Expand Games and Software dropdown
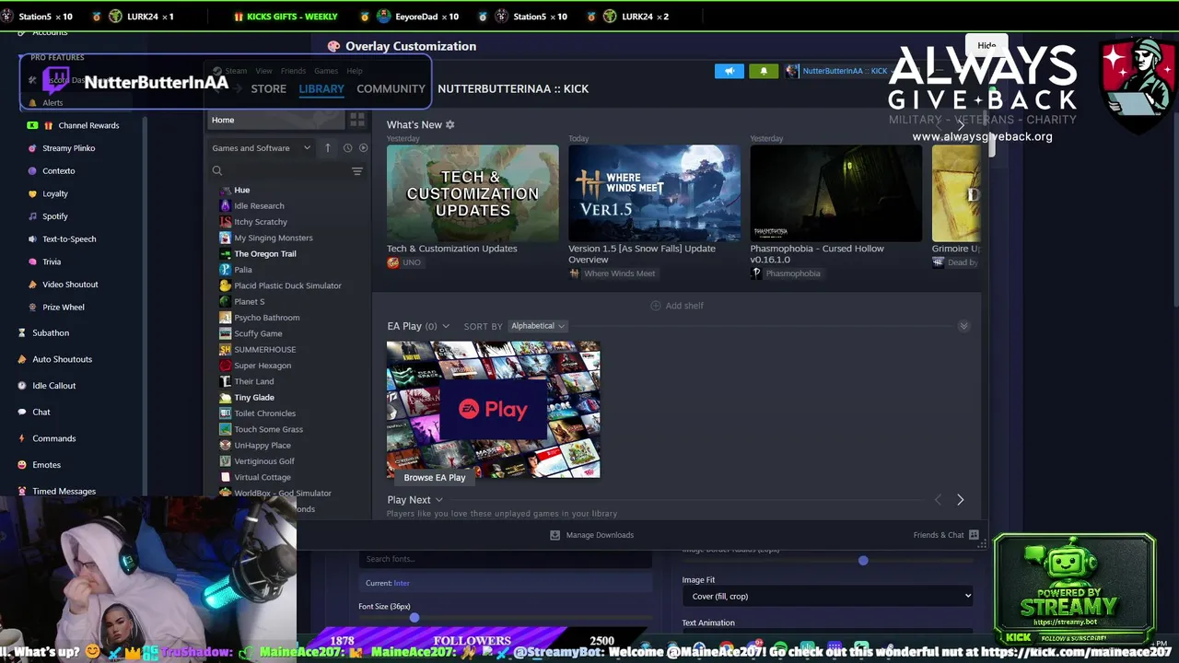The height and width of the screenshot is (663, 1179). [x=262, y=147]
